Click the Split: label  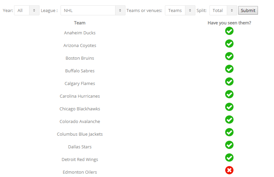(x=201, y=11)
